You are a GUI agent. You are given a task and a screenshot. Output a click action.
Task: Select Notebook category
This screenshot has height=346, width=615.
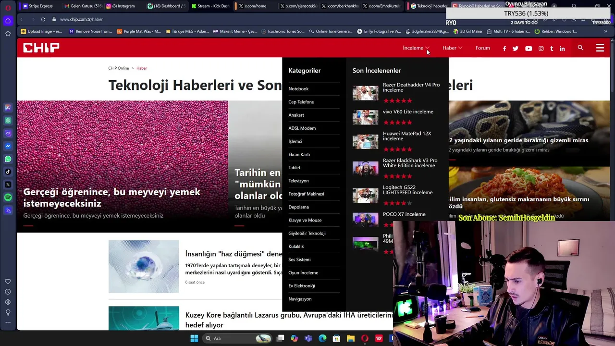click(x=298, y=89)
